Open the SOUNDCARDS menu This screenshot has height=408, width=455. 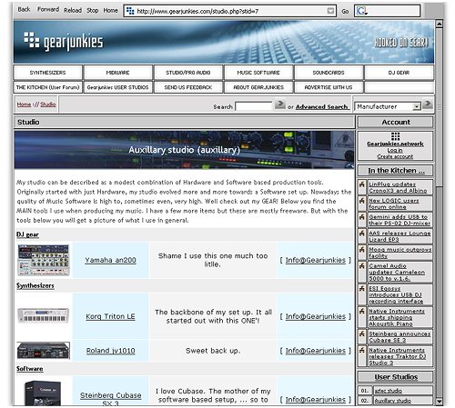click(x=329, y=73)
